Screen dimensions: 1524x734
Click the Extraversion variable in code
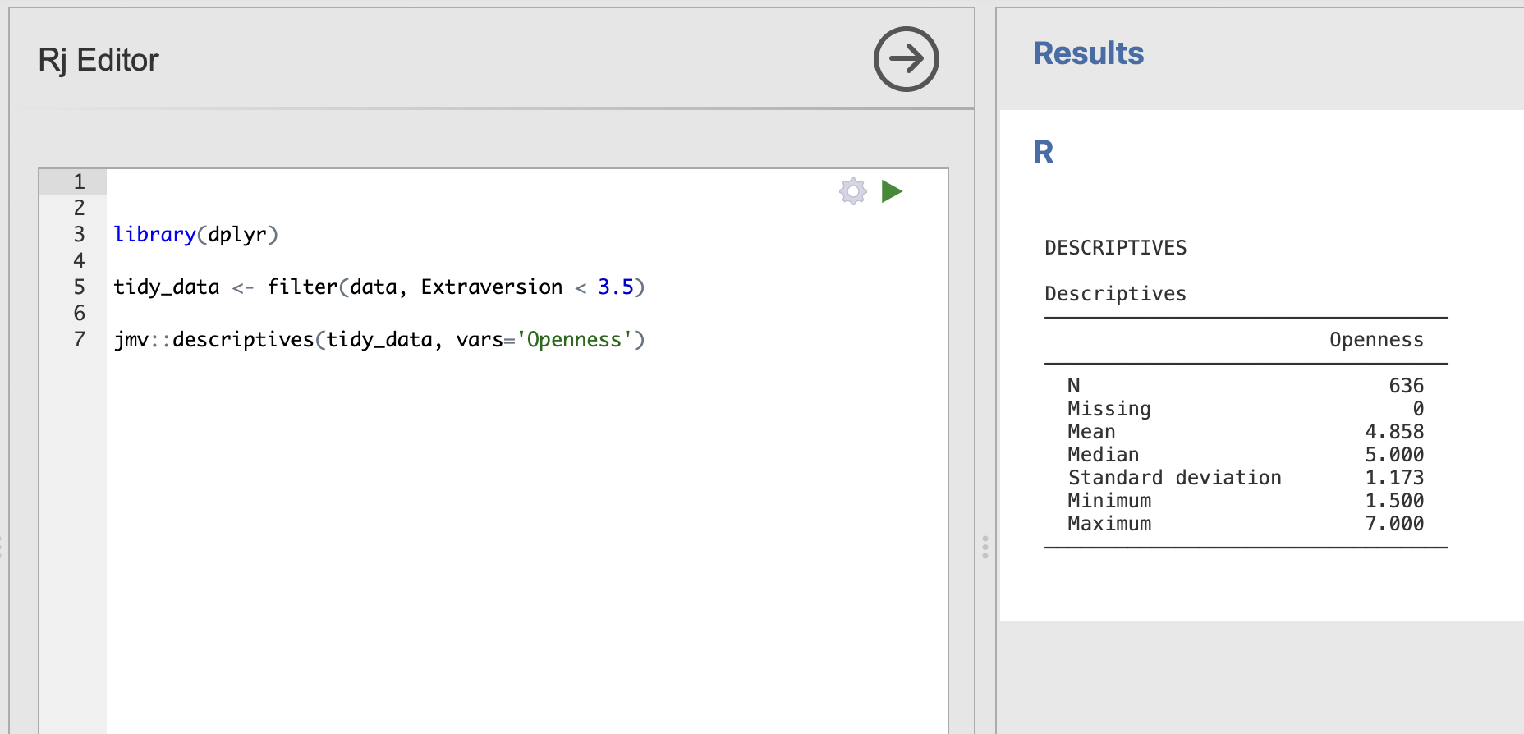coord(492,287)
